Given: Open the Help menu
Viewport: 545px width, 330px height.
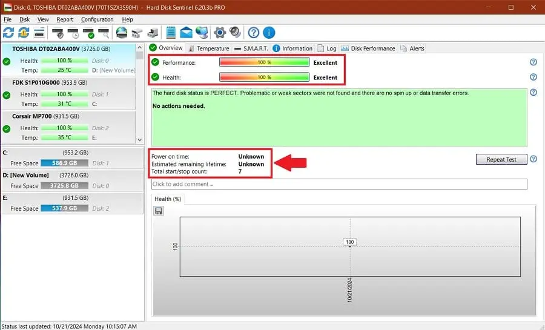Looking at the screenshot, I should coord(127,19).
